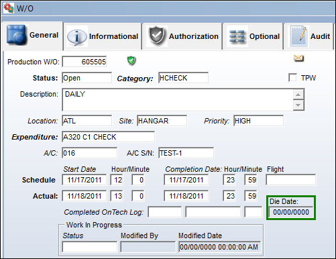This screenshot has height=259, width=336.
Task: Click the Description scroll up arrow
Action: [298, 94]
